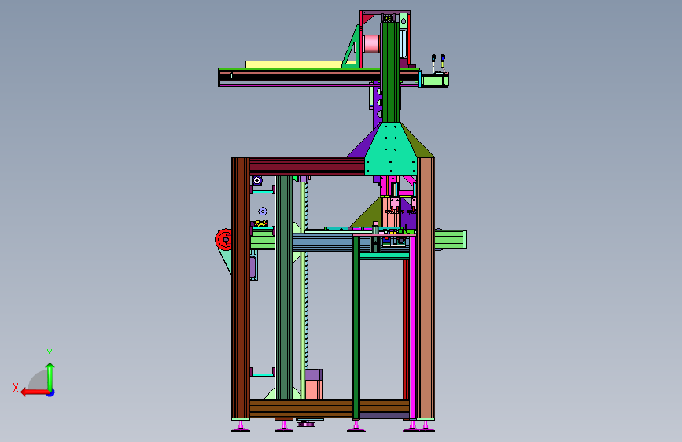The image size is (682, 442).
Task: Select the pale yellow flat plate on the top rail
Action: click(294, 64)
